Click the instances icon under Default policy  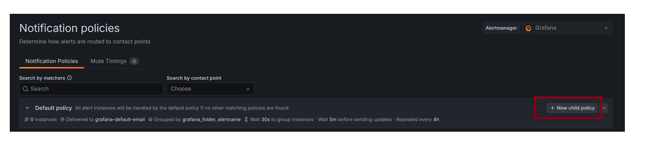pos(26,120)
